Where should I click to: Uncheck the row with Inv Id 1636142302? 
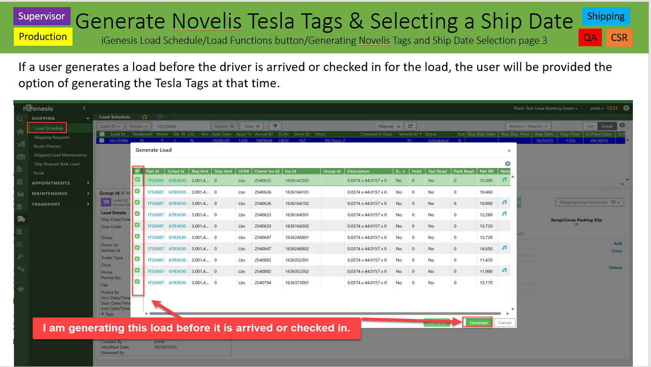(137, 180)
